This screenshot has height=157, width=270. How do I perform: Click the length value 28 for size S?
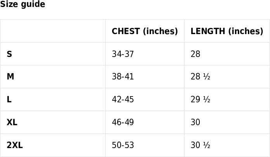point(196,54)
